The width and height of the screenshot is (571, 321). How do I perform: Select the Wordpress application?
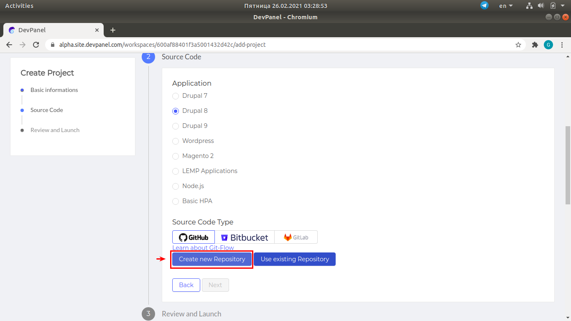176,141
